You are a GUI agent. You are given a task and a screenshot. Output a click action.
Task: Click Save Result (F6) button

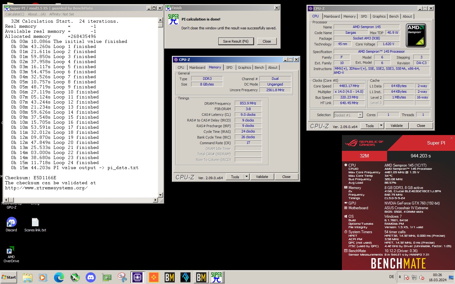[236, 41]
